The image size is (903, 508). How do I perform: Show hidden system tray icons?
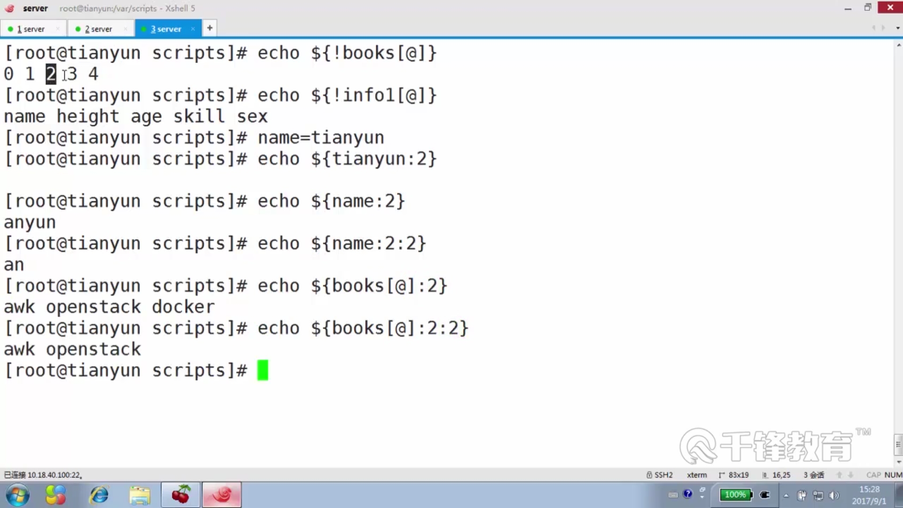point(786,495)
